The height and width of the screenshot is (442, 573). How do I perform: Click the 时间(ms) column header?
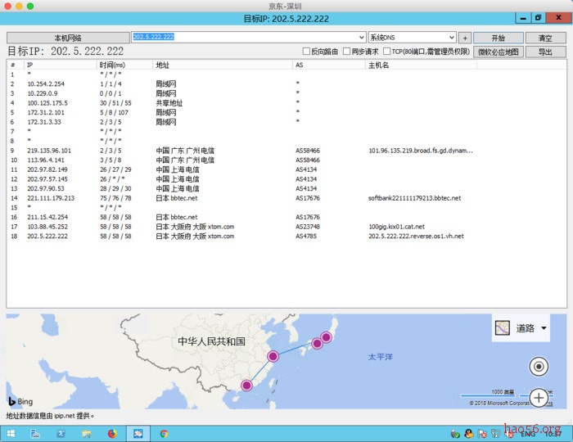(124, 65)
